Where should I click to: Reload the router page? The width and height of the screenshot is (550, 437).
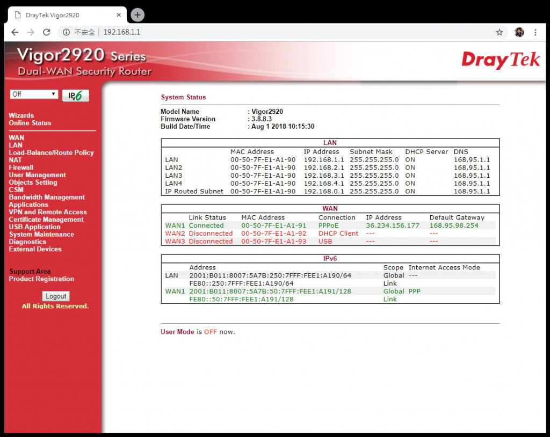[x=47, y=32]
